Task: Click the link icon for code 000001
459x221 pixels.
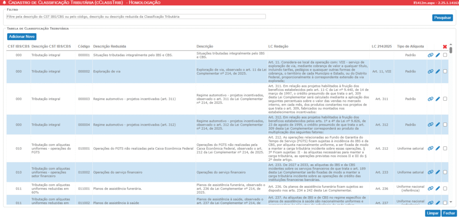Action: [x=430, y=55]
